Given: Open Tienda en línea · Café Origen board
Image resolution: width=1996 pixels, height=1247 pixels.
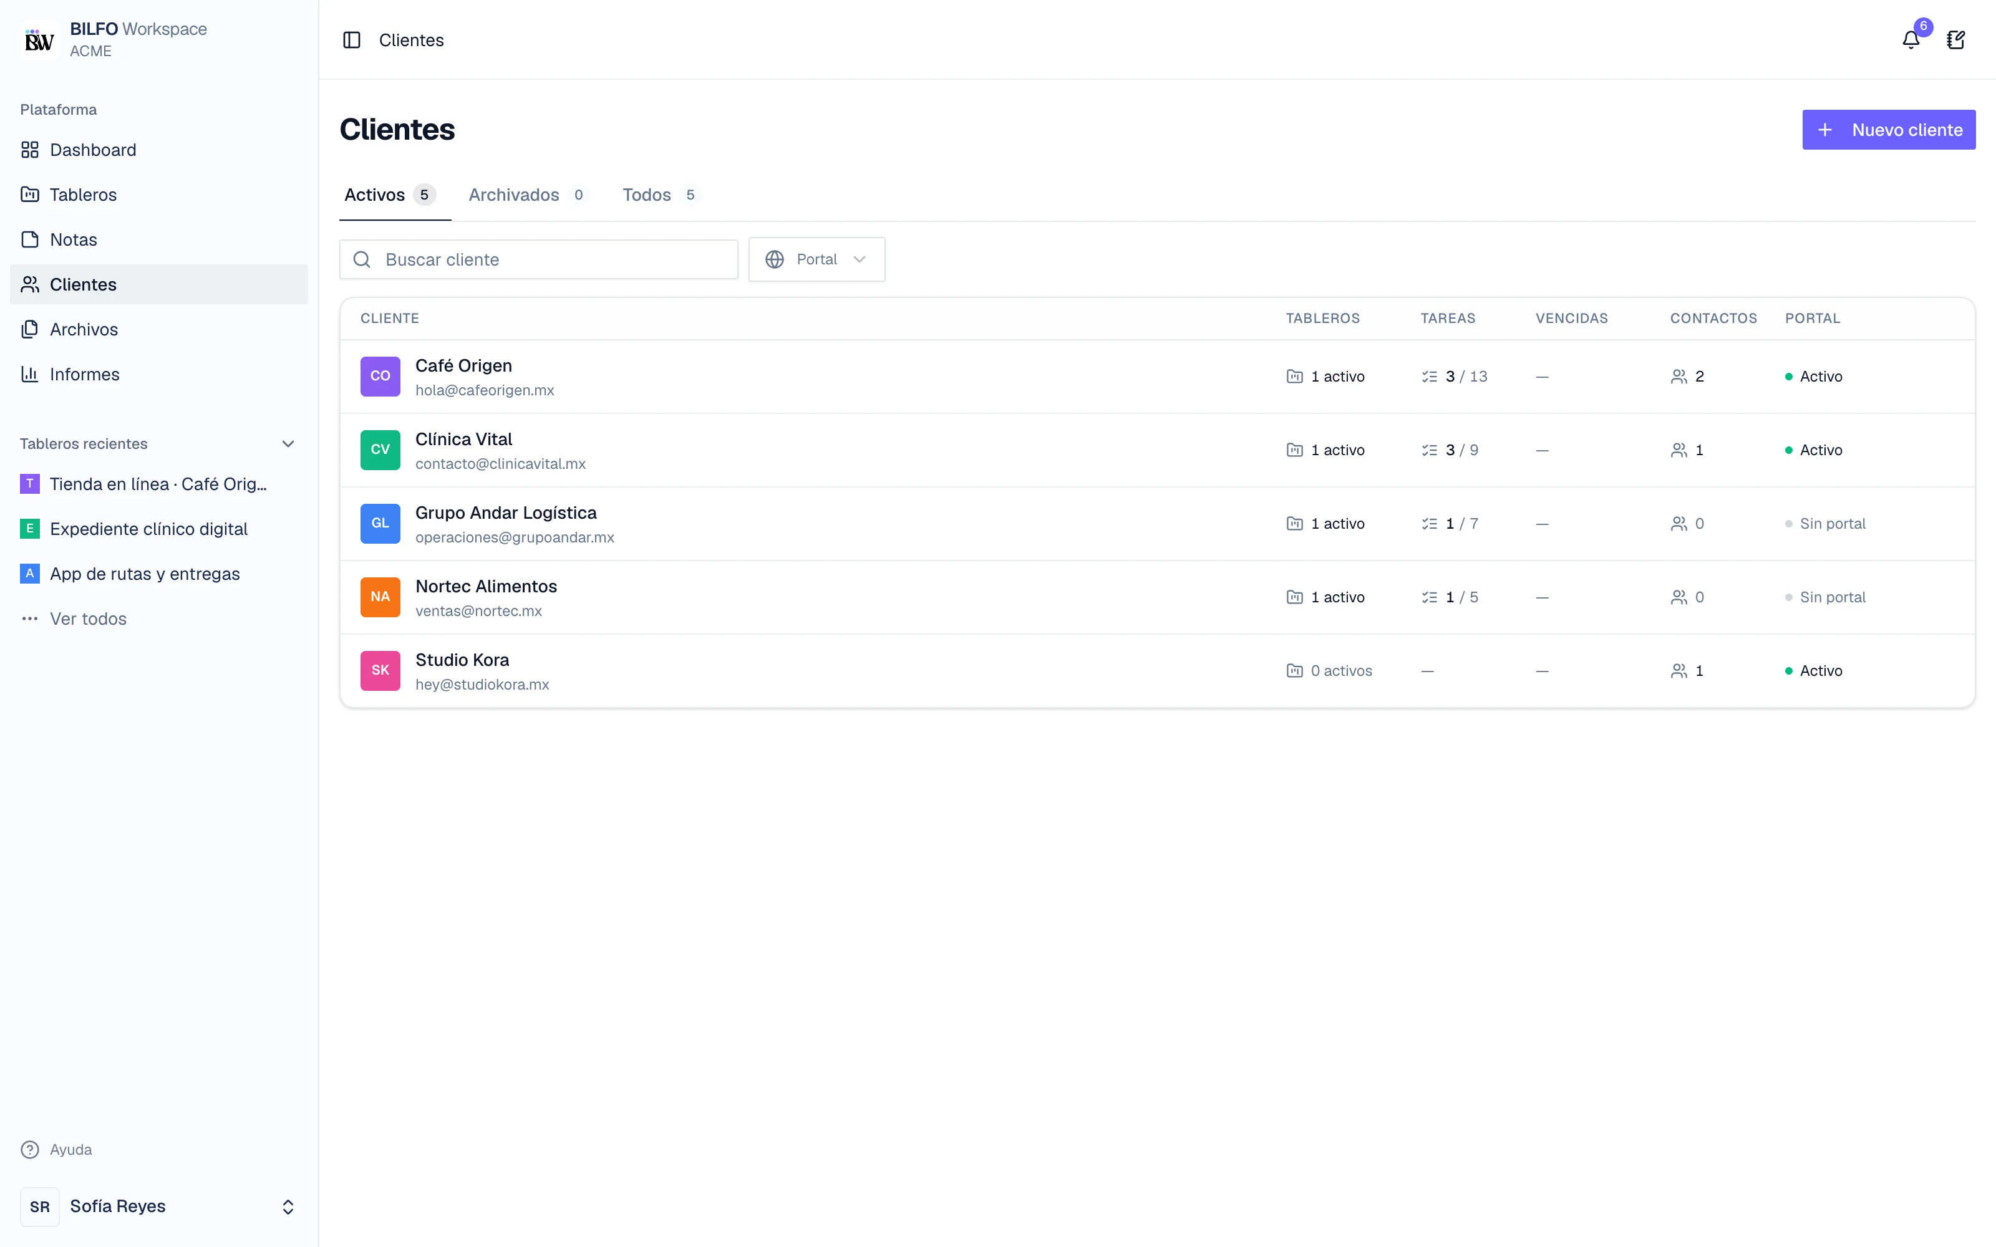Looking at the screenshot, I should tap(159, 484).
